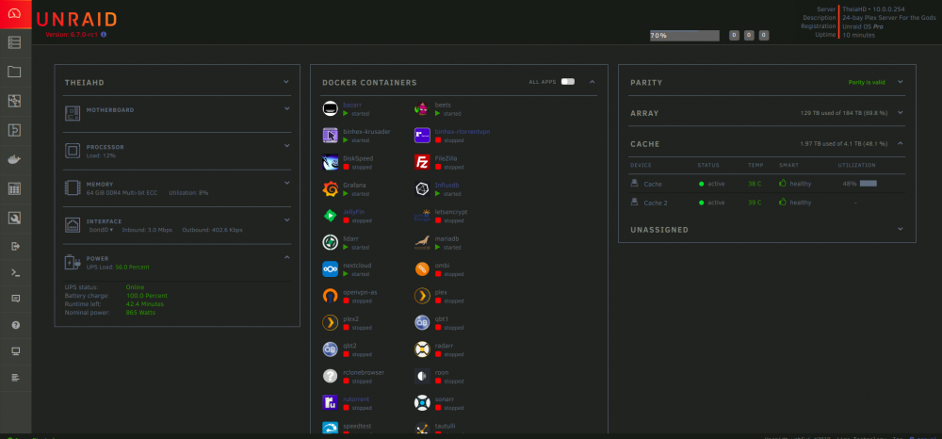Open the log lines sidebar item
This screenshot has height=439, width=942.
pos(16,377)
